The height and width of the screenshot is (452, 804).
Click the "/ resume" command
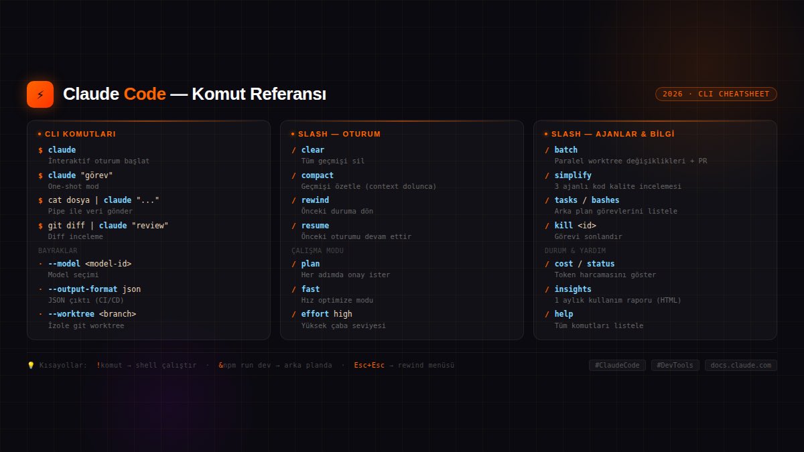click(310, 226)
